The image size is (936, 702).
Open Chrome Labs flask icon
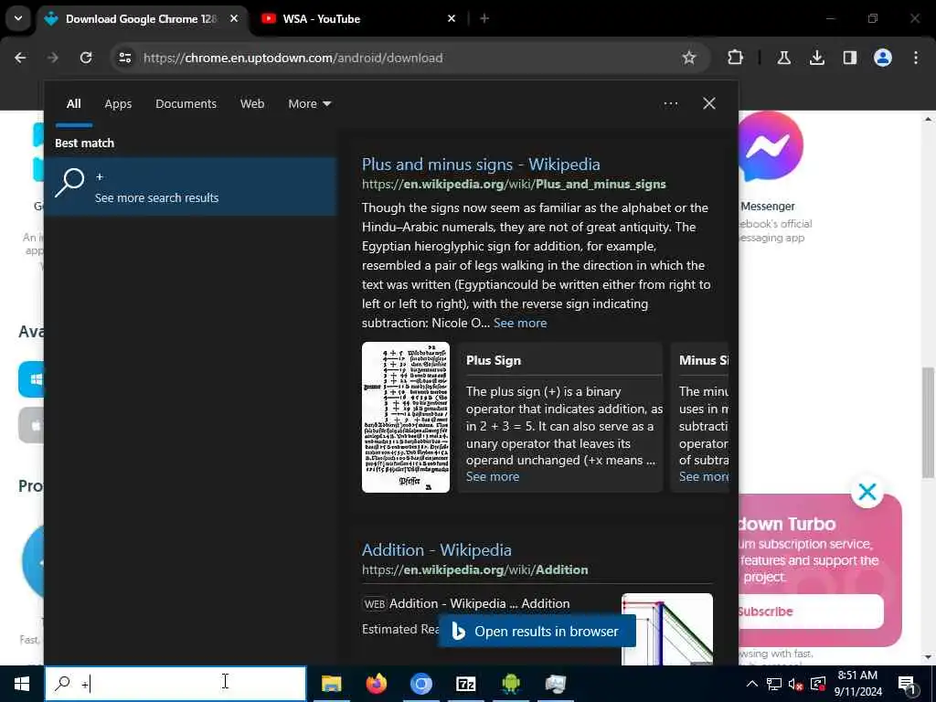click(x=783, y=58)
